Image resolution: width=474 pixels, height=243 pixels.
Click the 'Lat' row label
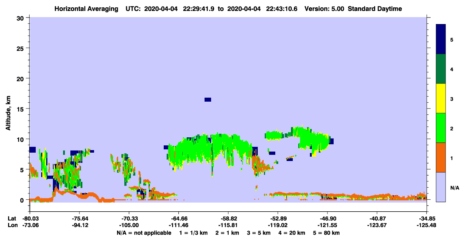tap(12, 219)
